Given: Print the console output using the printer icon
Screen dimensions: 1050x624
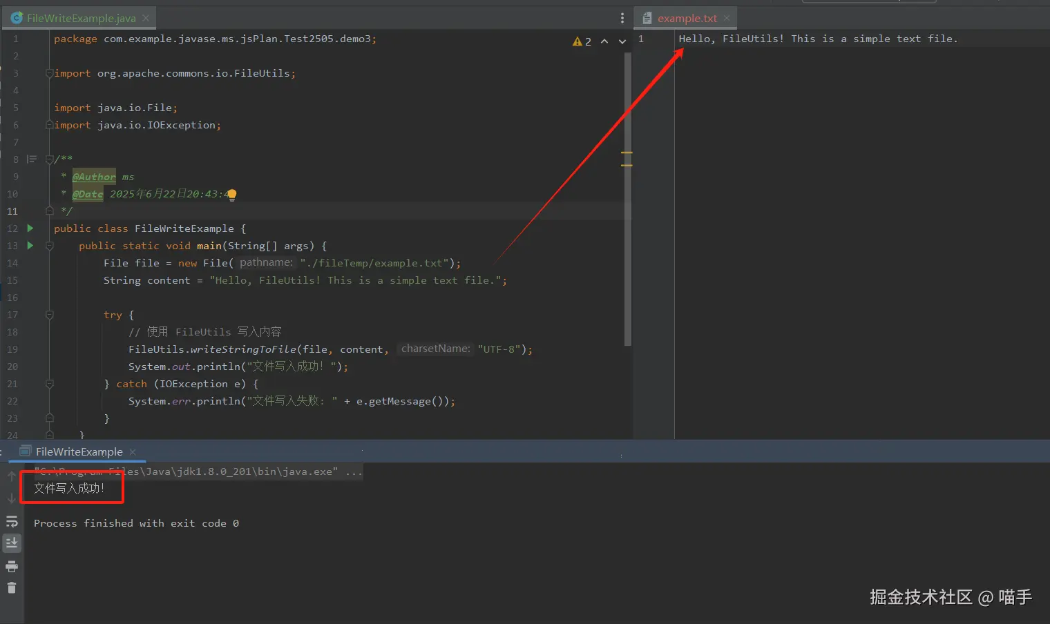Looking at the screenshot, I should pos(12,567).
